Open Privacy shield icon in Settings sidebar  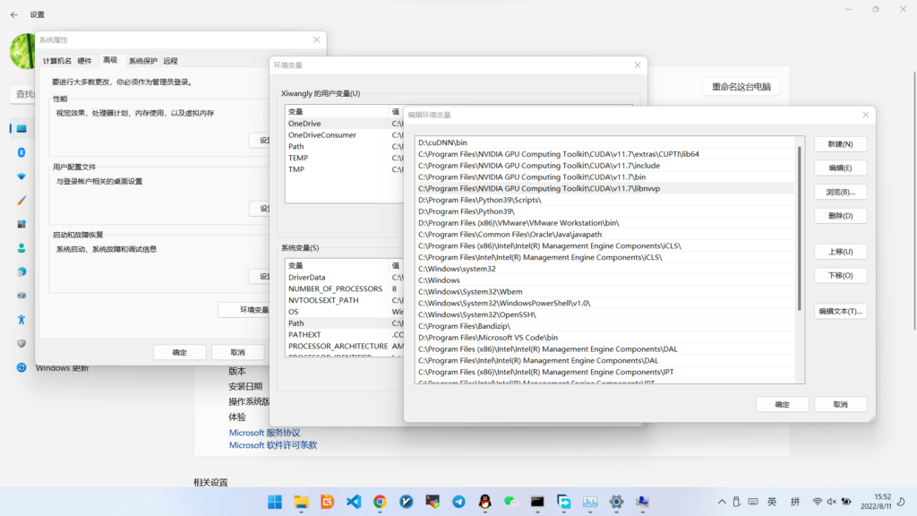(x=21, y=343)
